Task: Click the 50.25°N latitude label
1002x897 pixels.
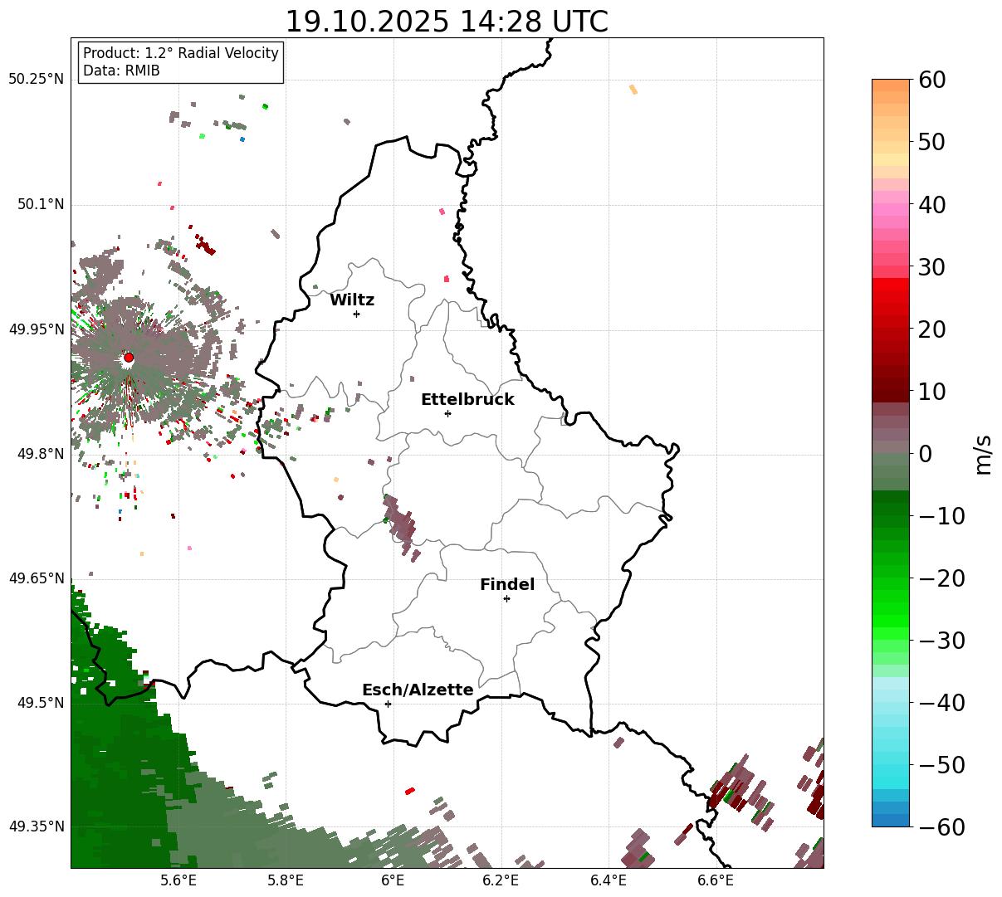Action: pos(36,80)
